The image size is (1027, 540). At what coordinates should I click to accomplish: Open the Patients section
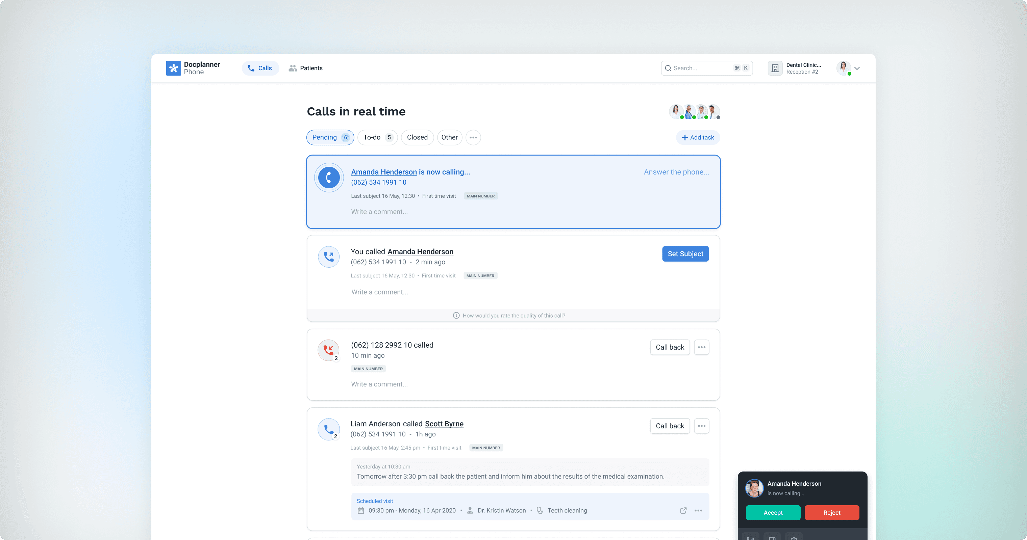pyautogui.click(x=305, y=68)
